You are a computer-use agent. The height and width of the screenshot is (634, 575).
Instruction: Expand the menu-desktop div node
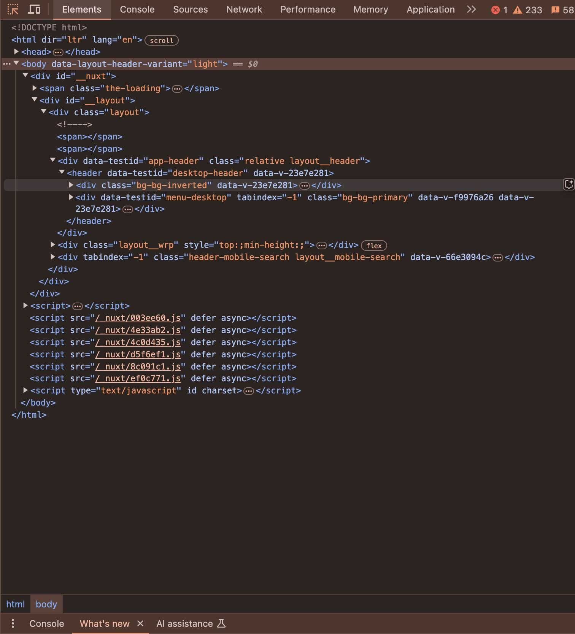pos(71,197)
